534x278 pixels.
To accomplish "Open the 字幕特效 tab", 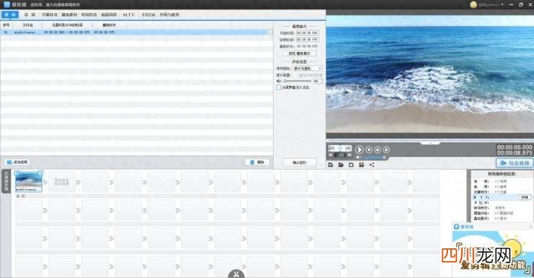I will coord(50,15).
